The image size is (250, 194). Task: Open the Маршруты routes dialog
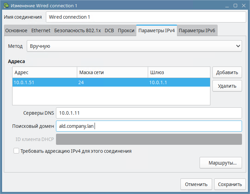(221, 163)
